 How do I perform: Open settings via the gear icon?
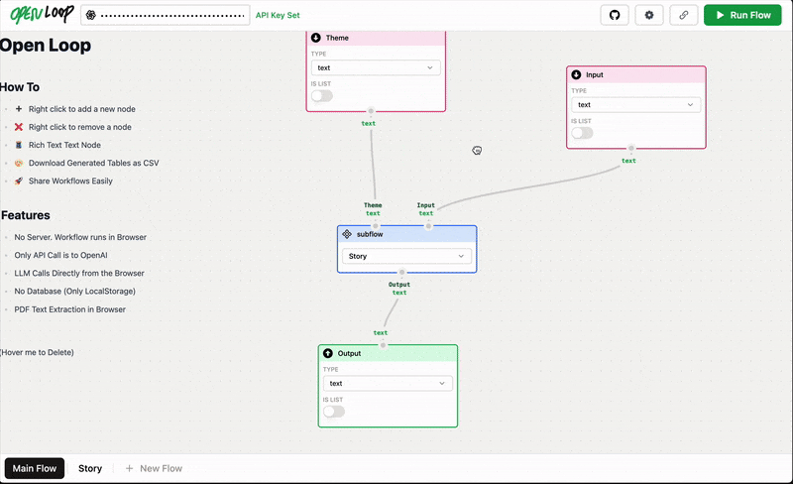[649, 15]
